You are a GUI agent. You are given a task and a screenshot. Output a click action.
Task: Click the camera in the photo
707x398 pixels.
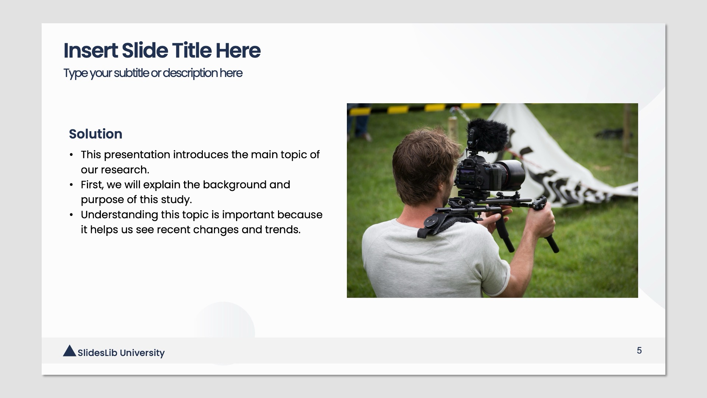(x=490, y=174)
